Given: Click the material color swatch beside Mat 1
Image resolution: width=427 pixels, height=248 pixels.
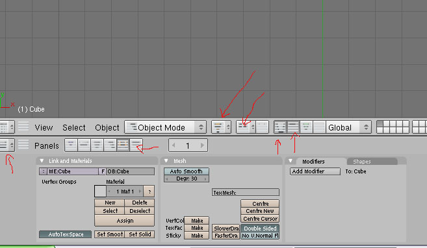Looking at the screenshot, I should (x=100, y=191).
